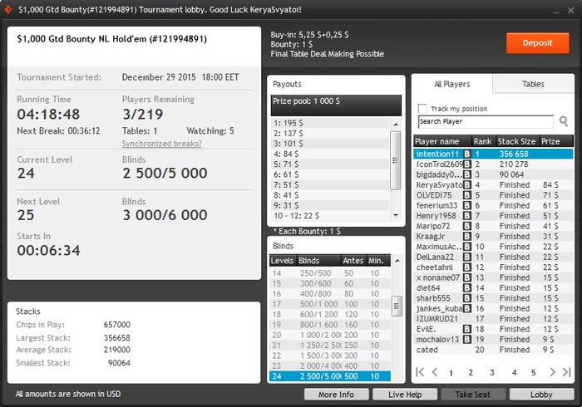Sort by Prize column header

(x=555, y=141)
